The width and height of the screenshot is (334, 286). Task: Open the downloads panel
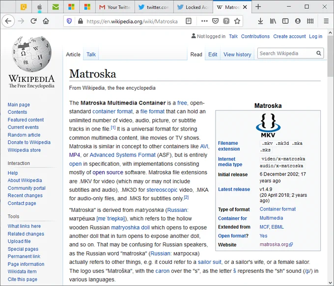click(x=260, y=21)
